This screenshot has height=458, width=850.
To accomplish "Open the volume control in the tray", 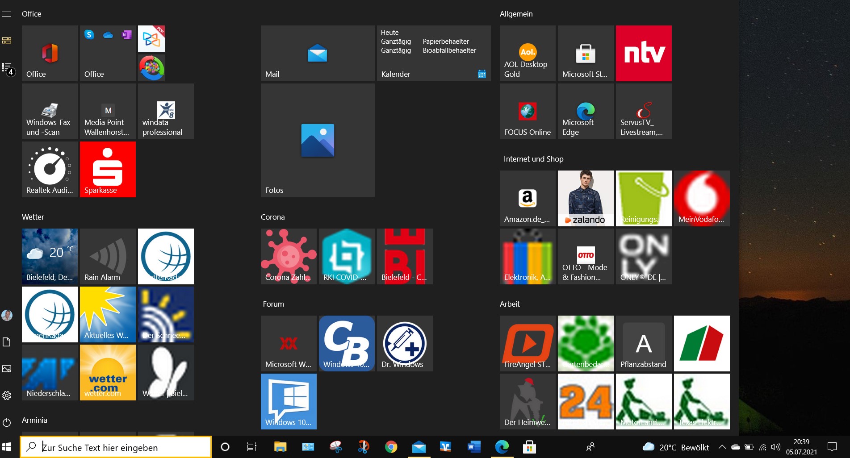I will [776, 447].
